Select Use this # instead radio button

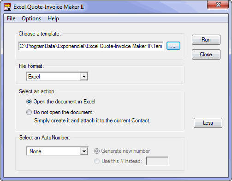click(x=97, y=161)
